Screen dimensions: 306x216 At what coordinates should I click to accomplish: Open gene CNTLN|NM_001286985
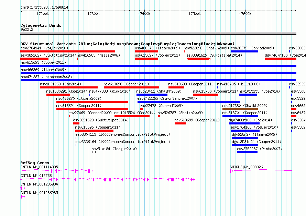tap(23, 197)
